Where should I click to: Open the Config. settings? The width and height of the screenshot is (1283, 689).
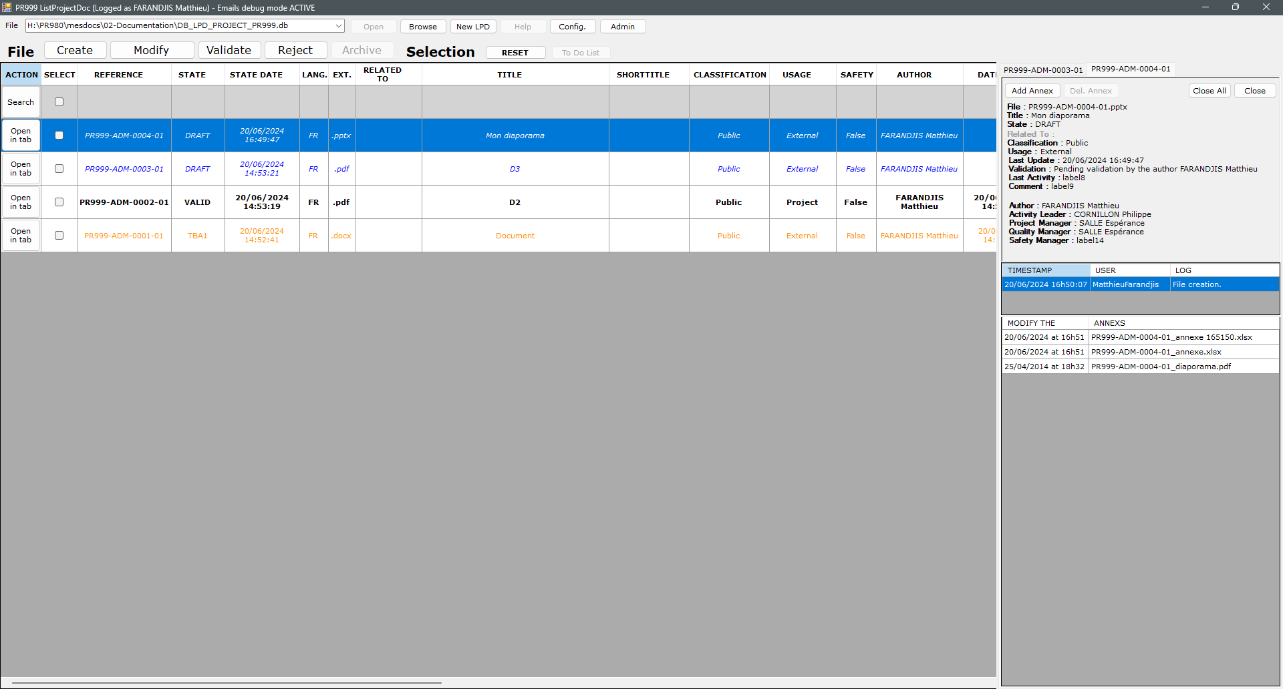tap(572, 27)
